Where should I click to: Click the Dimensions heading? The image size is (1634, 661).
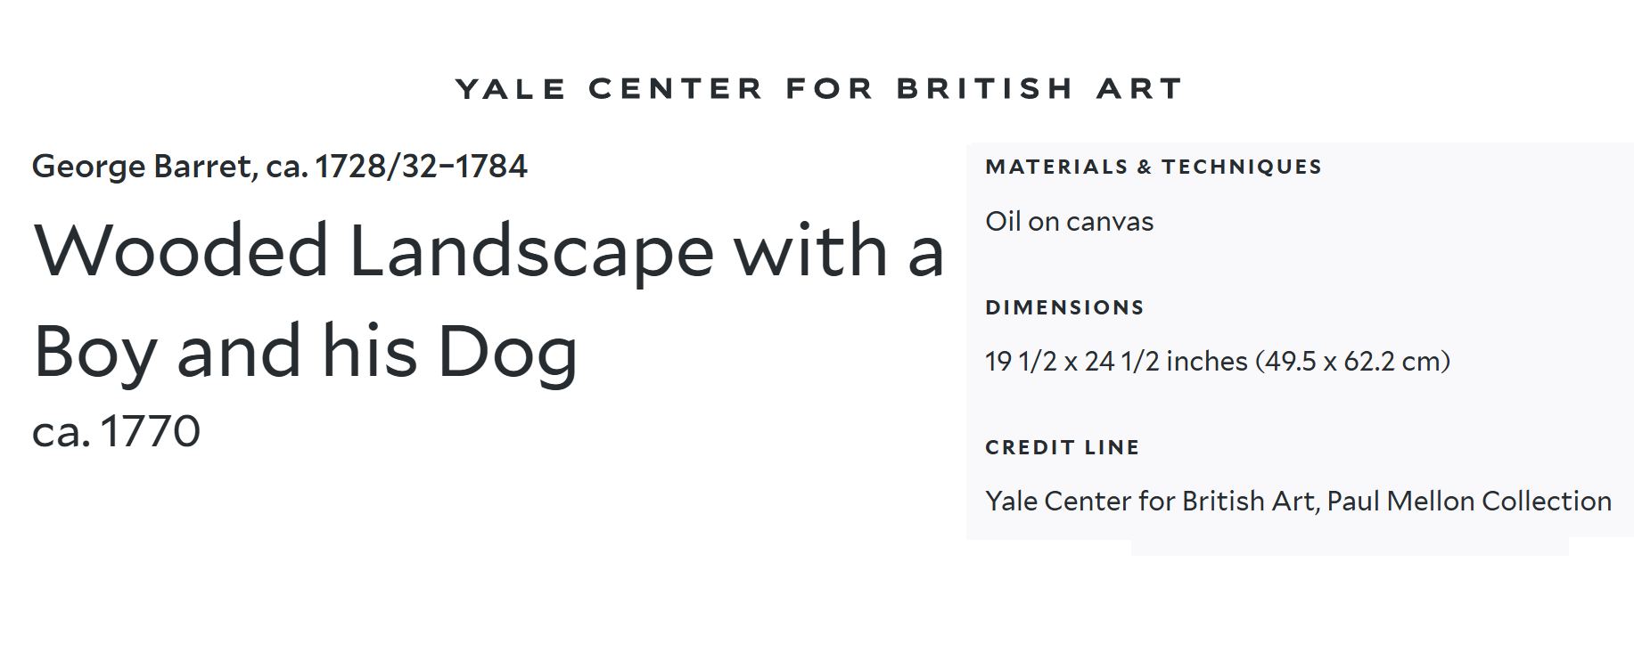point(1064,308)
